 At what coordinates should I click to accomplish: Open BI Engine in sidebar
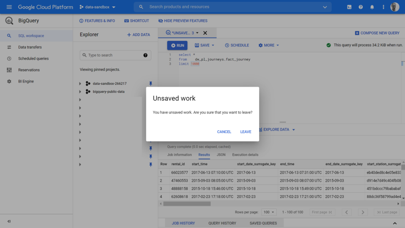(x=37, y=81)
